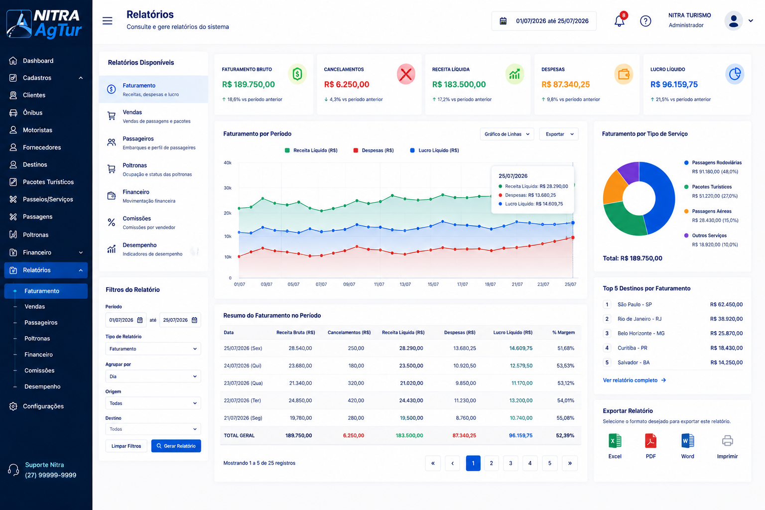Open the calendar icon in start date field
765x510 pixels.
tap(140, 320)
